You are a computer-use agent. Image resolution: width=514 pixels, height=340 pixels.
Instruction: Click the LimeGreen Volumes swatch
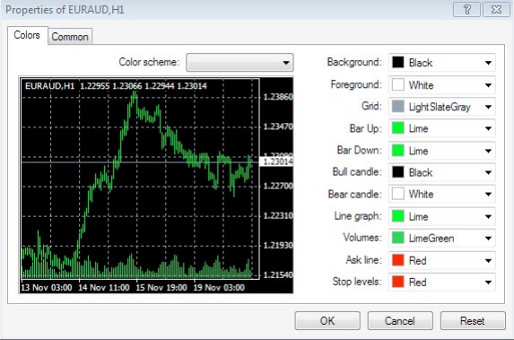click(398, 238)
